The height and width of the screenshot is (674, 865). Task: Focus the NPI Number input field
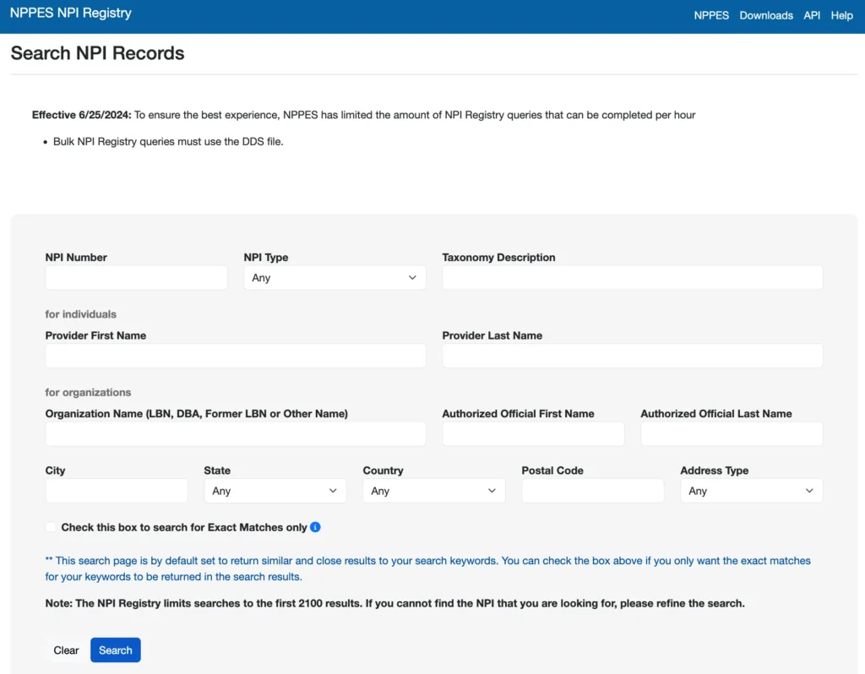[x=136, y=278]
